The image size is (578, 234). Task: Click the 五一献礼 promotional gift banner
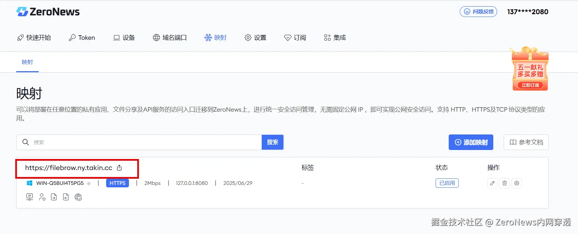point(530,68)
